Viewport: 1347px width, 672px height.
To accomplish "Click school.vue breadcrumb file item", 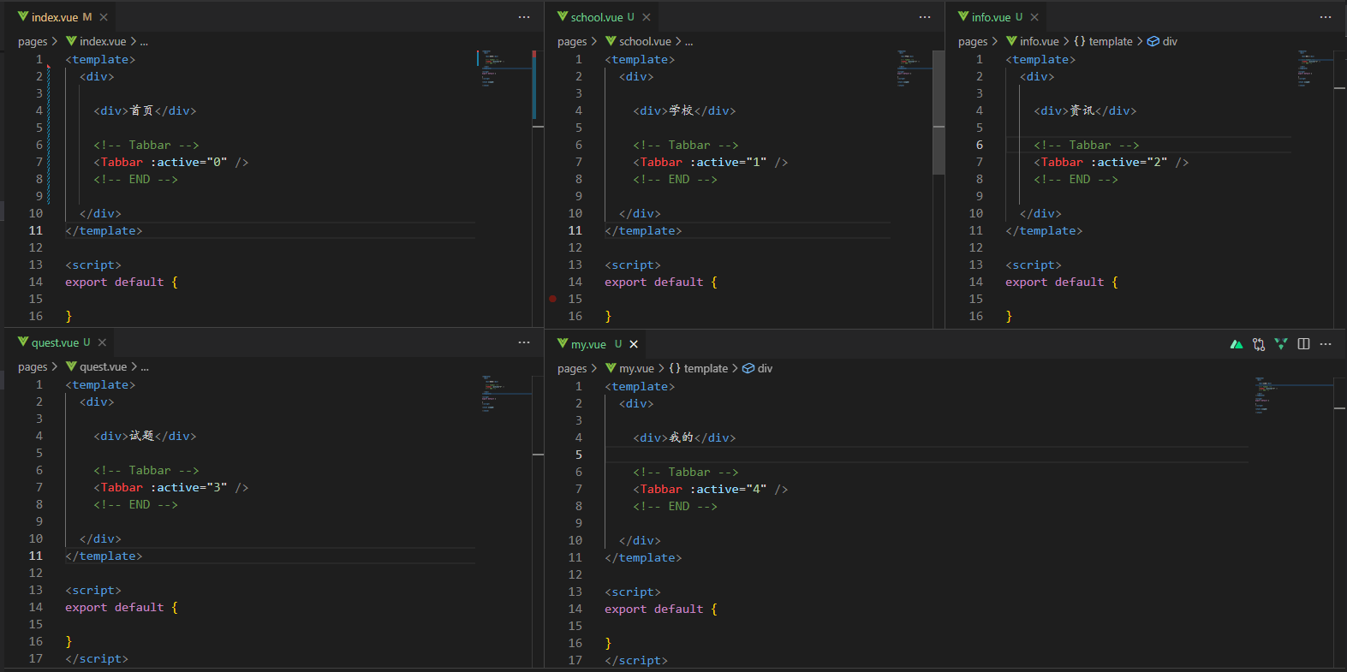I will tap(638, 41).
